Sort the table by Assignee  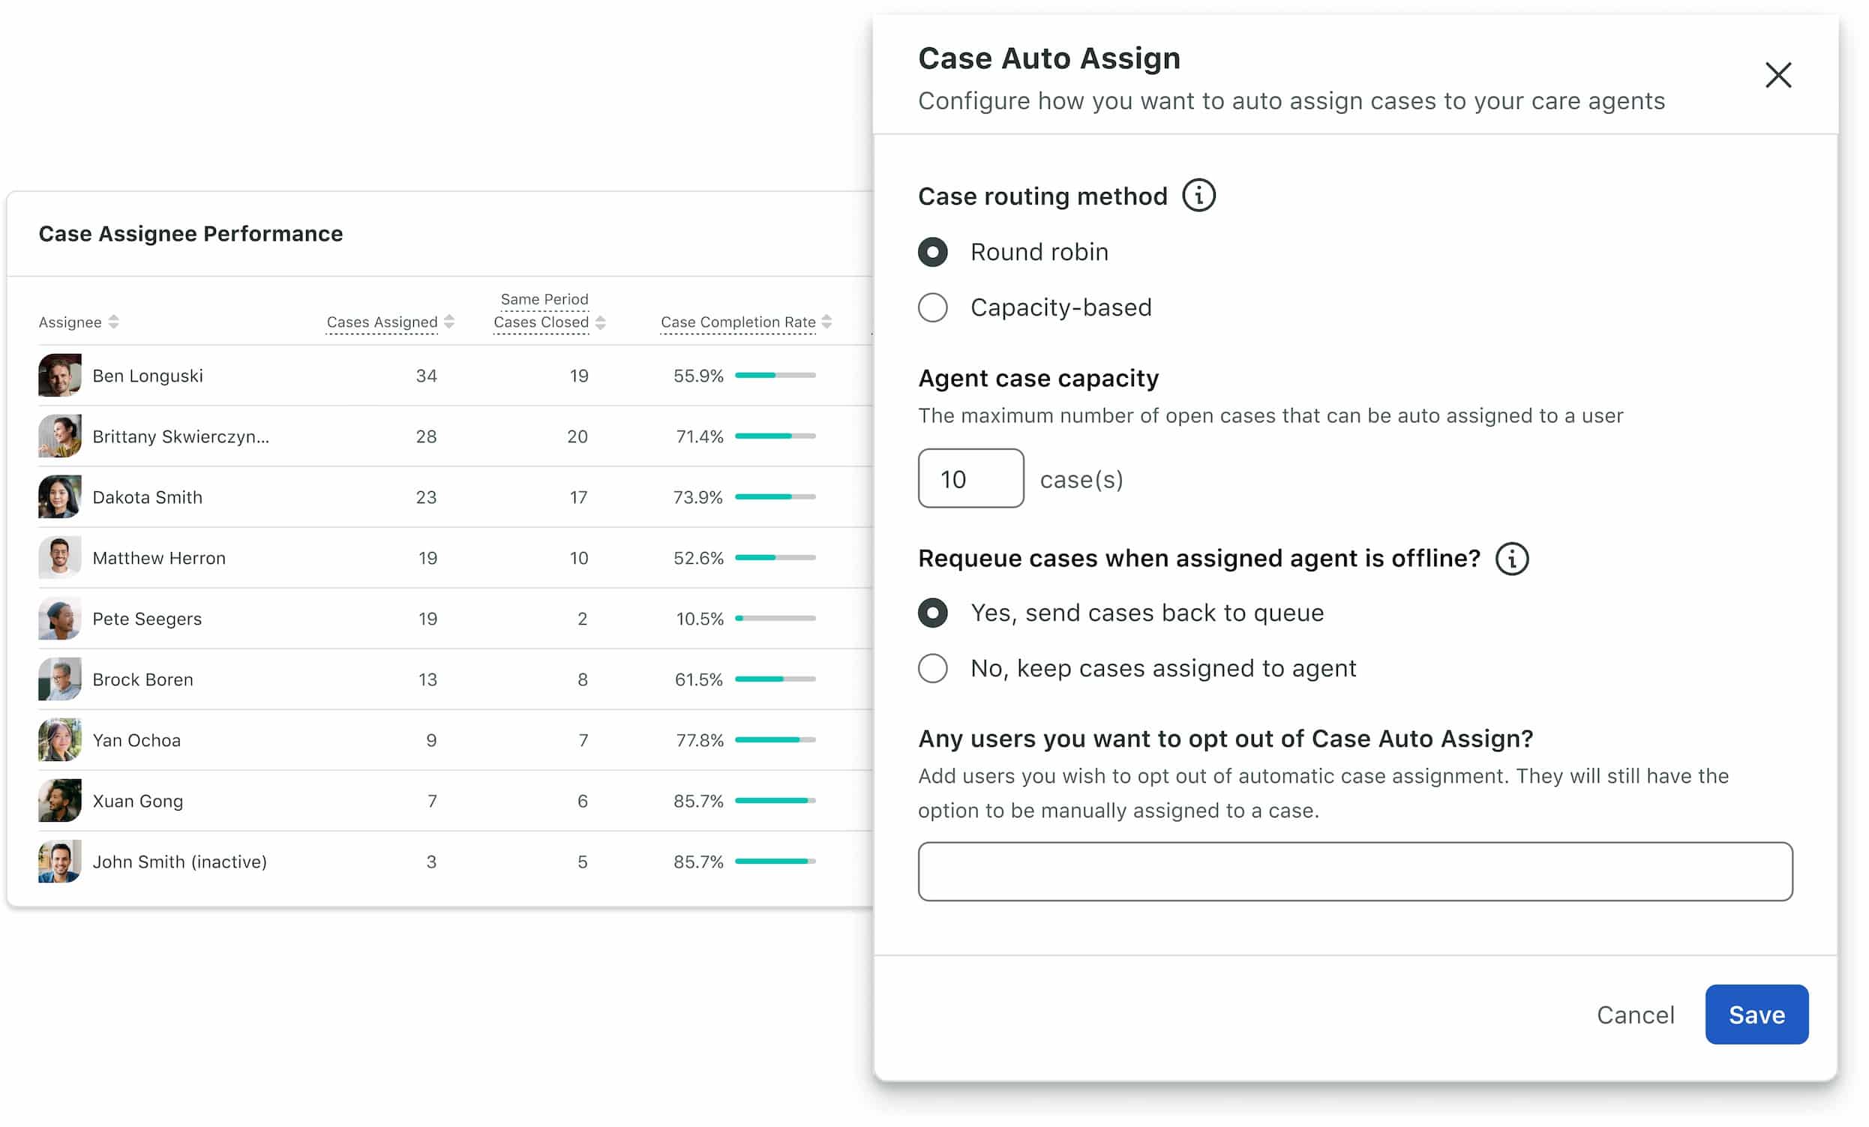[x=113, y=322]
